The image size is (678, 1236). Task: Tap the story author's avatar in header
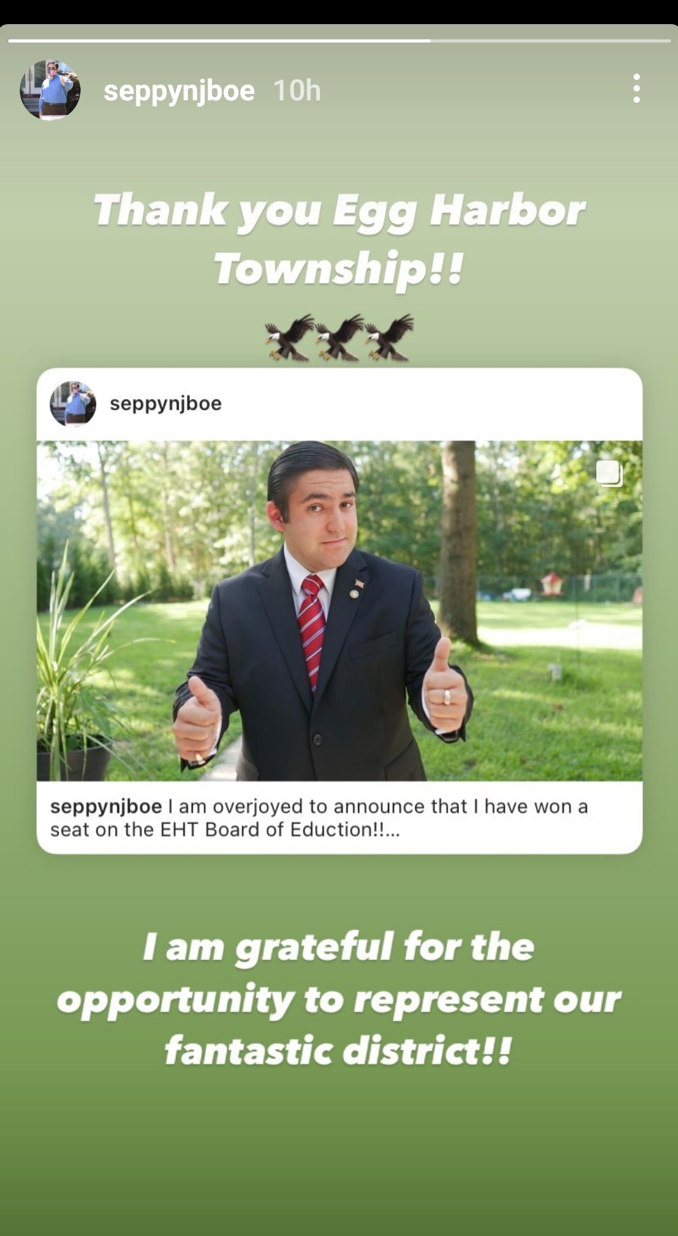click(50, 90)
